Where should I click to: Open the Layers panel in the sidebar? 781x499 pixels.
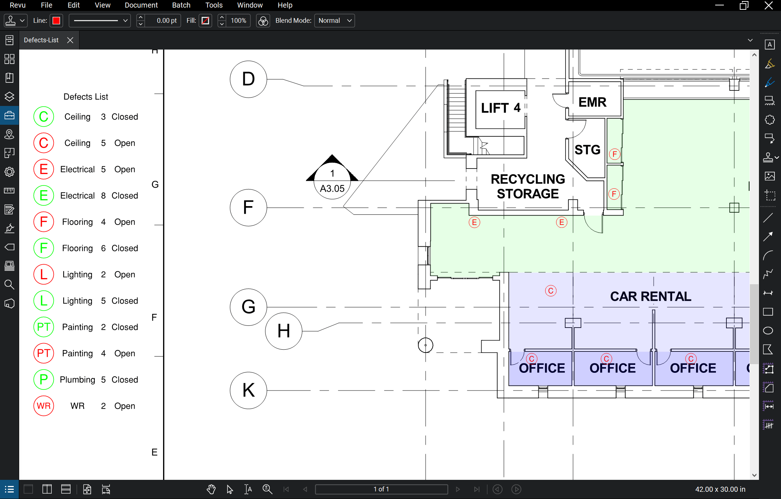(x=9, y=97)
